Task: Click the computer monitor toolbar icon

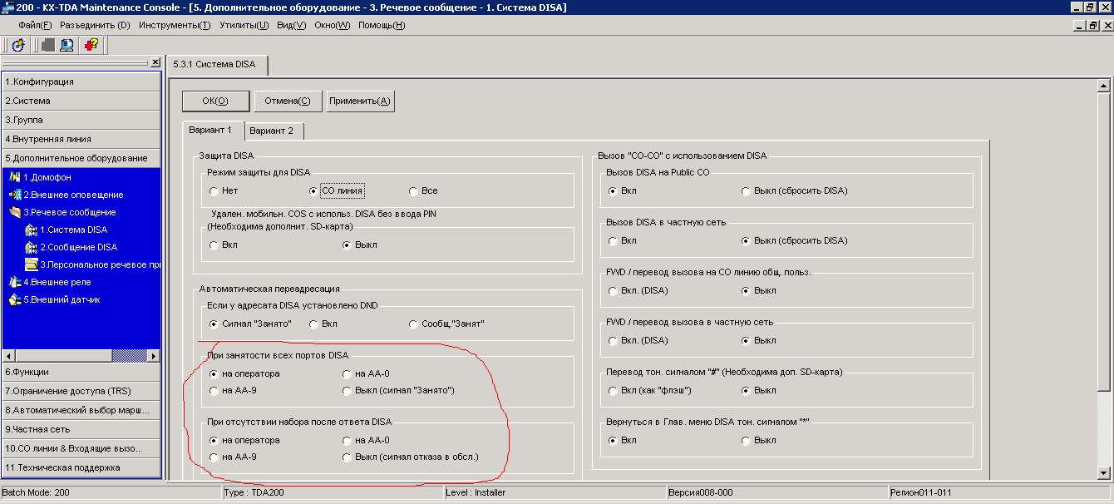Action: click(67, 45)
